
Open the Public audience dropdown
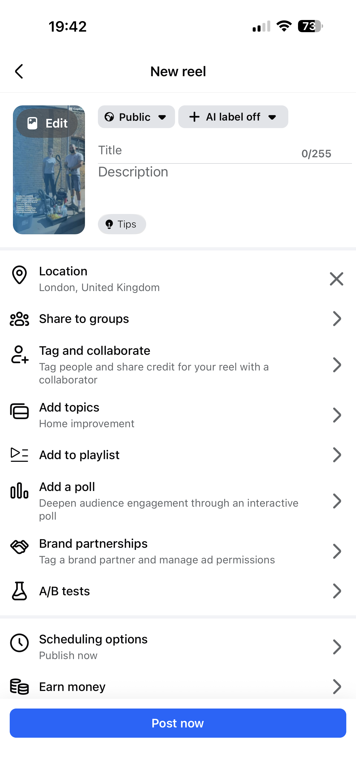coord(136,117)
